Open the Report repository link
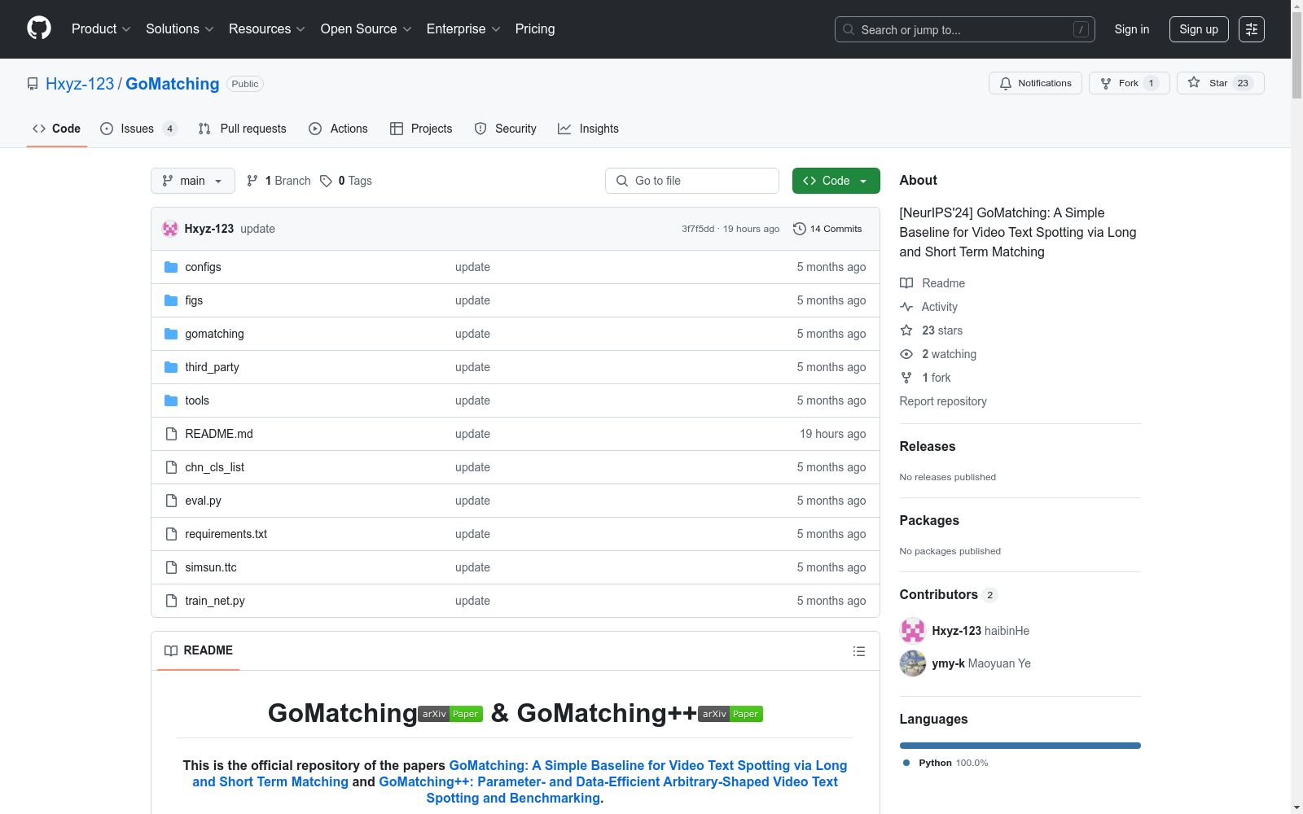1303x814 pixels. coord(943,401)
